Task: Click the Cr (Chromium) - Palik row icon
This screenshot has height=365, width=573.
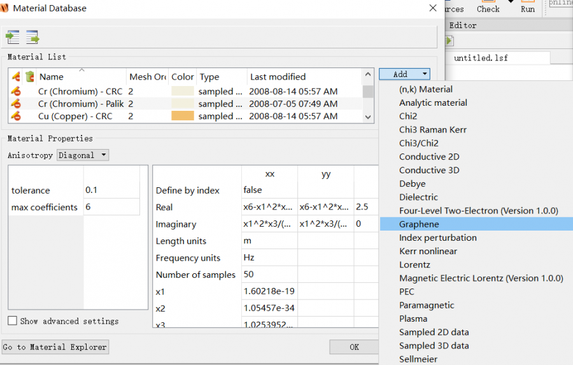Action: (17, 104)
